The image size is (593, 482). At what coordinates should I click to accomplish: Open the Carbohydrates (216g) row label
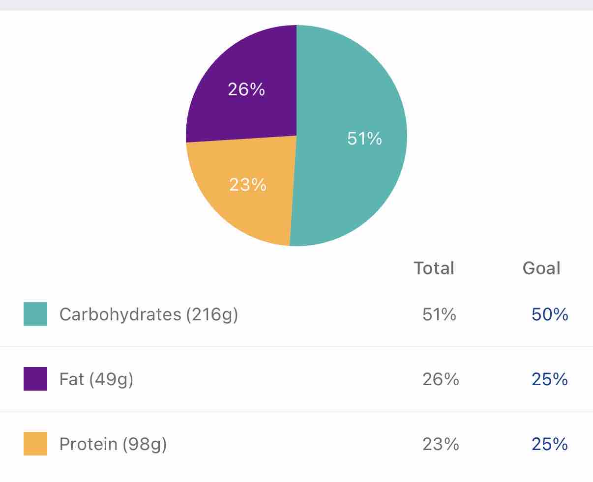tap(148, 314)
